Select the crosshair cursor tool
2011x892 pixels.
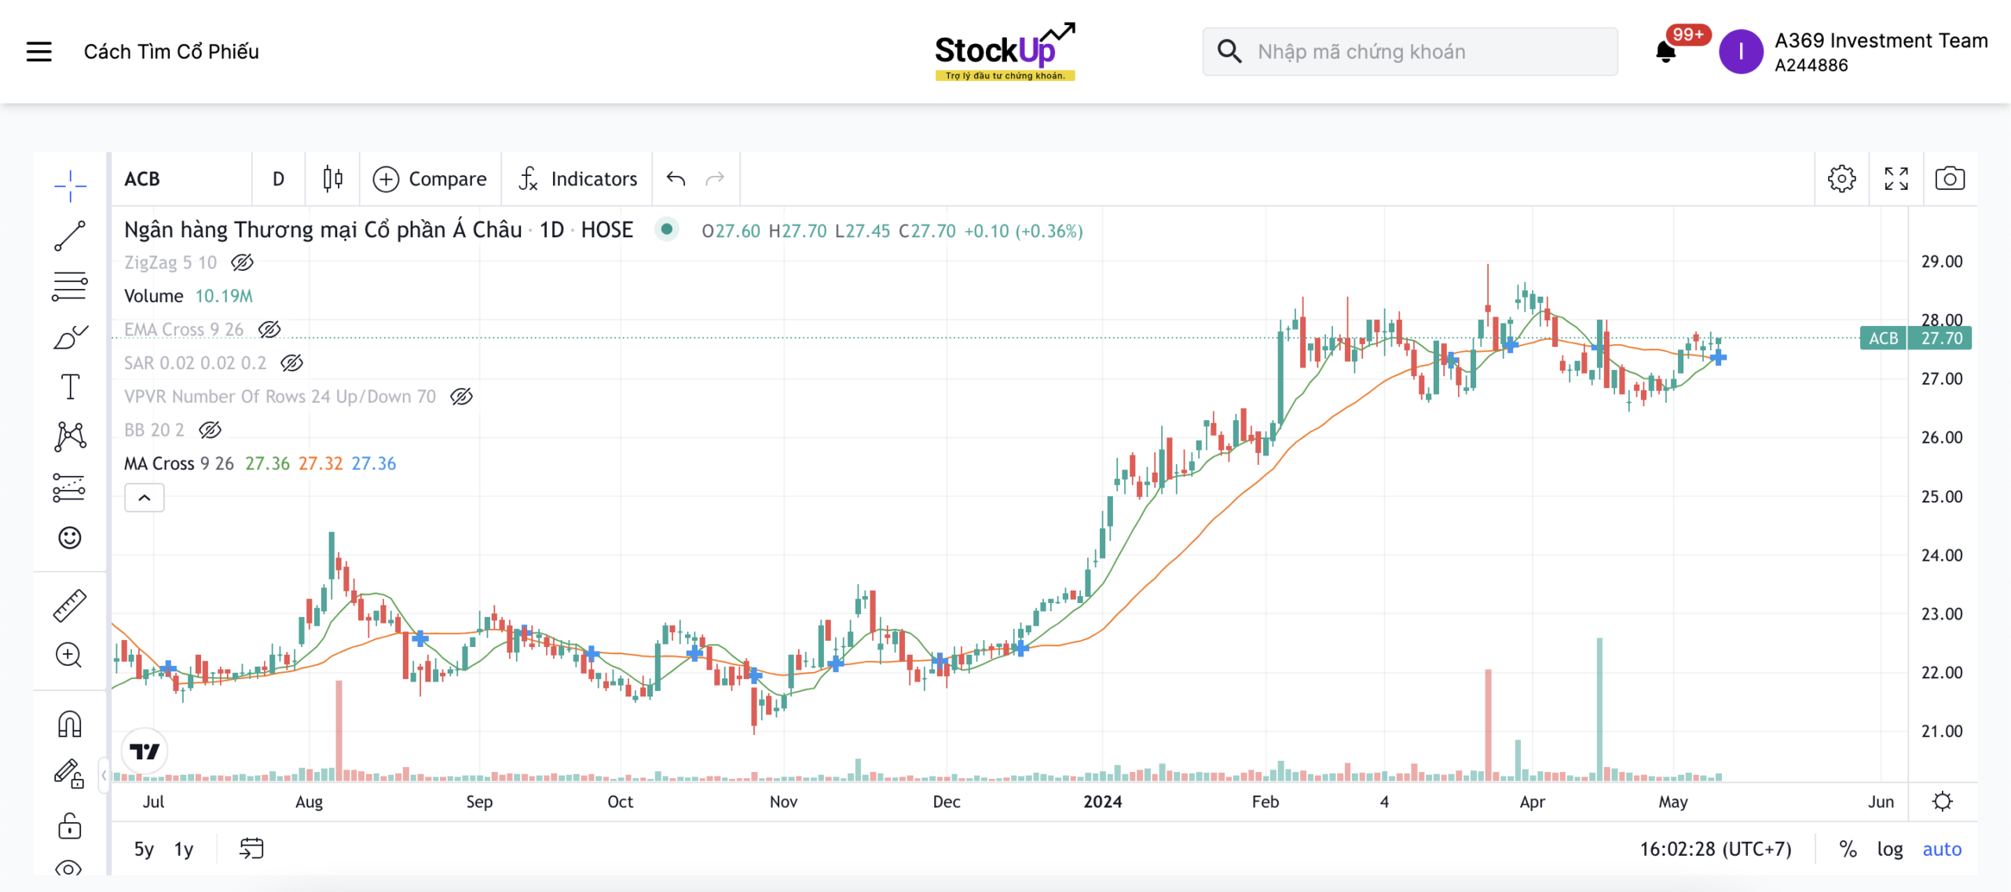pyautogui.click(x=70, y=185)
